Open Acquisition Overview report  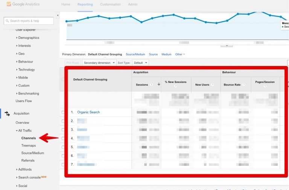click(x=22, y=123)
